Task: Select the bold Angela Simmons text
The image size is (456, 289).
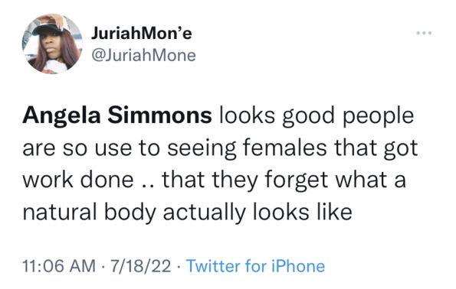Action: 117,115
